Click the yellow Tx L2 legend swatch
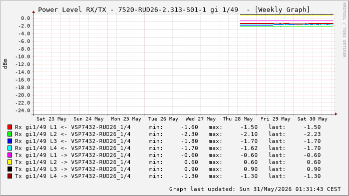 pyautogui.click(x=10, y=162)
